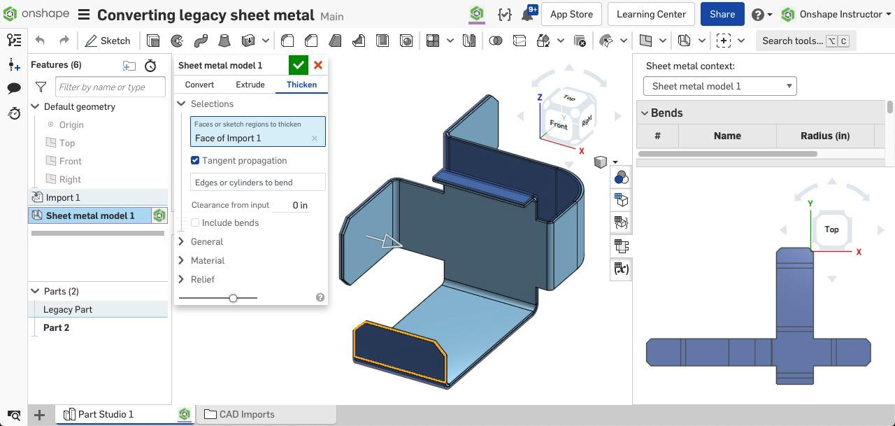Click the Filter by name or type field
Image resolution: width=895 pixels, height=426 pixels.
(110, 86)
